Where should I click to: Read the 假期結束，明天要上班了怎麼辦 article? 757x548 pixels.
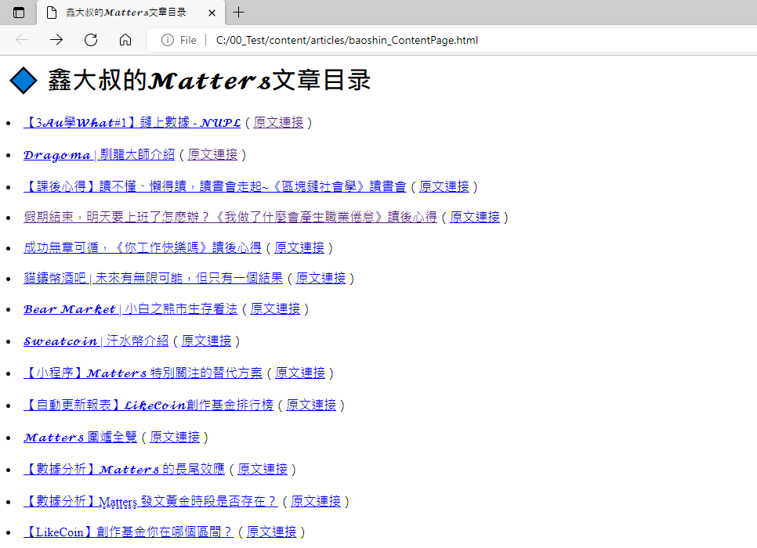tap(230, 218)
